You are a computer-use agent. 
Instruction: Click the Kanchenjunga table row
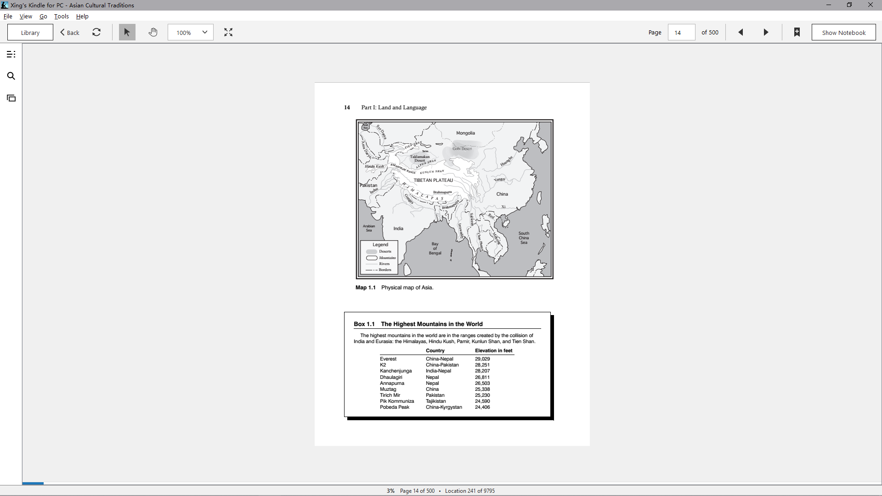(435, 371)
